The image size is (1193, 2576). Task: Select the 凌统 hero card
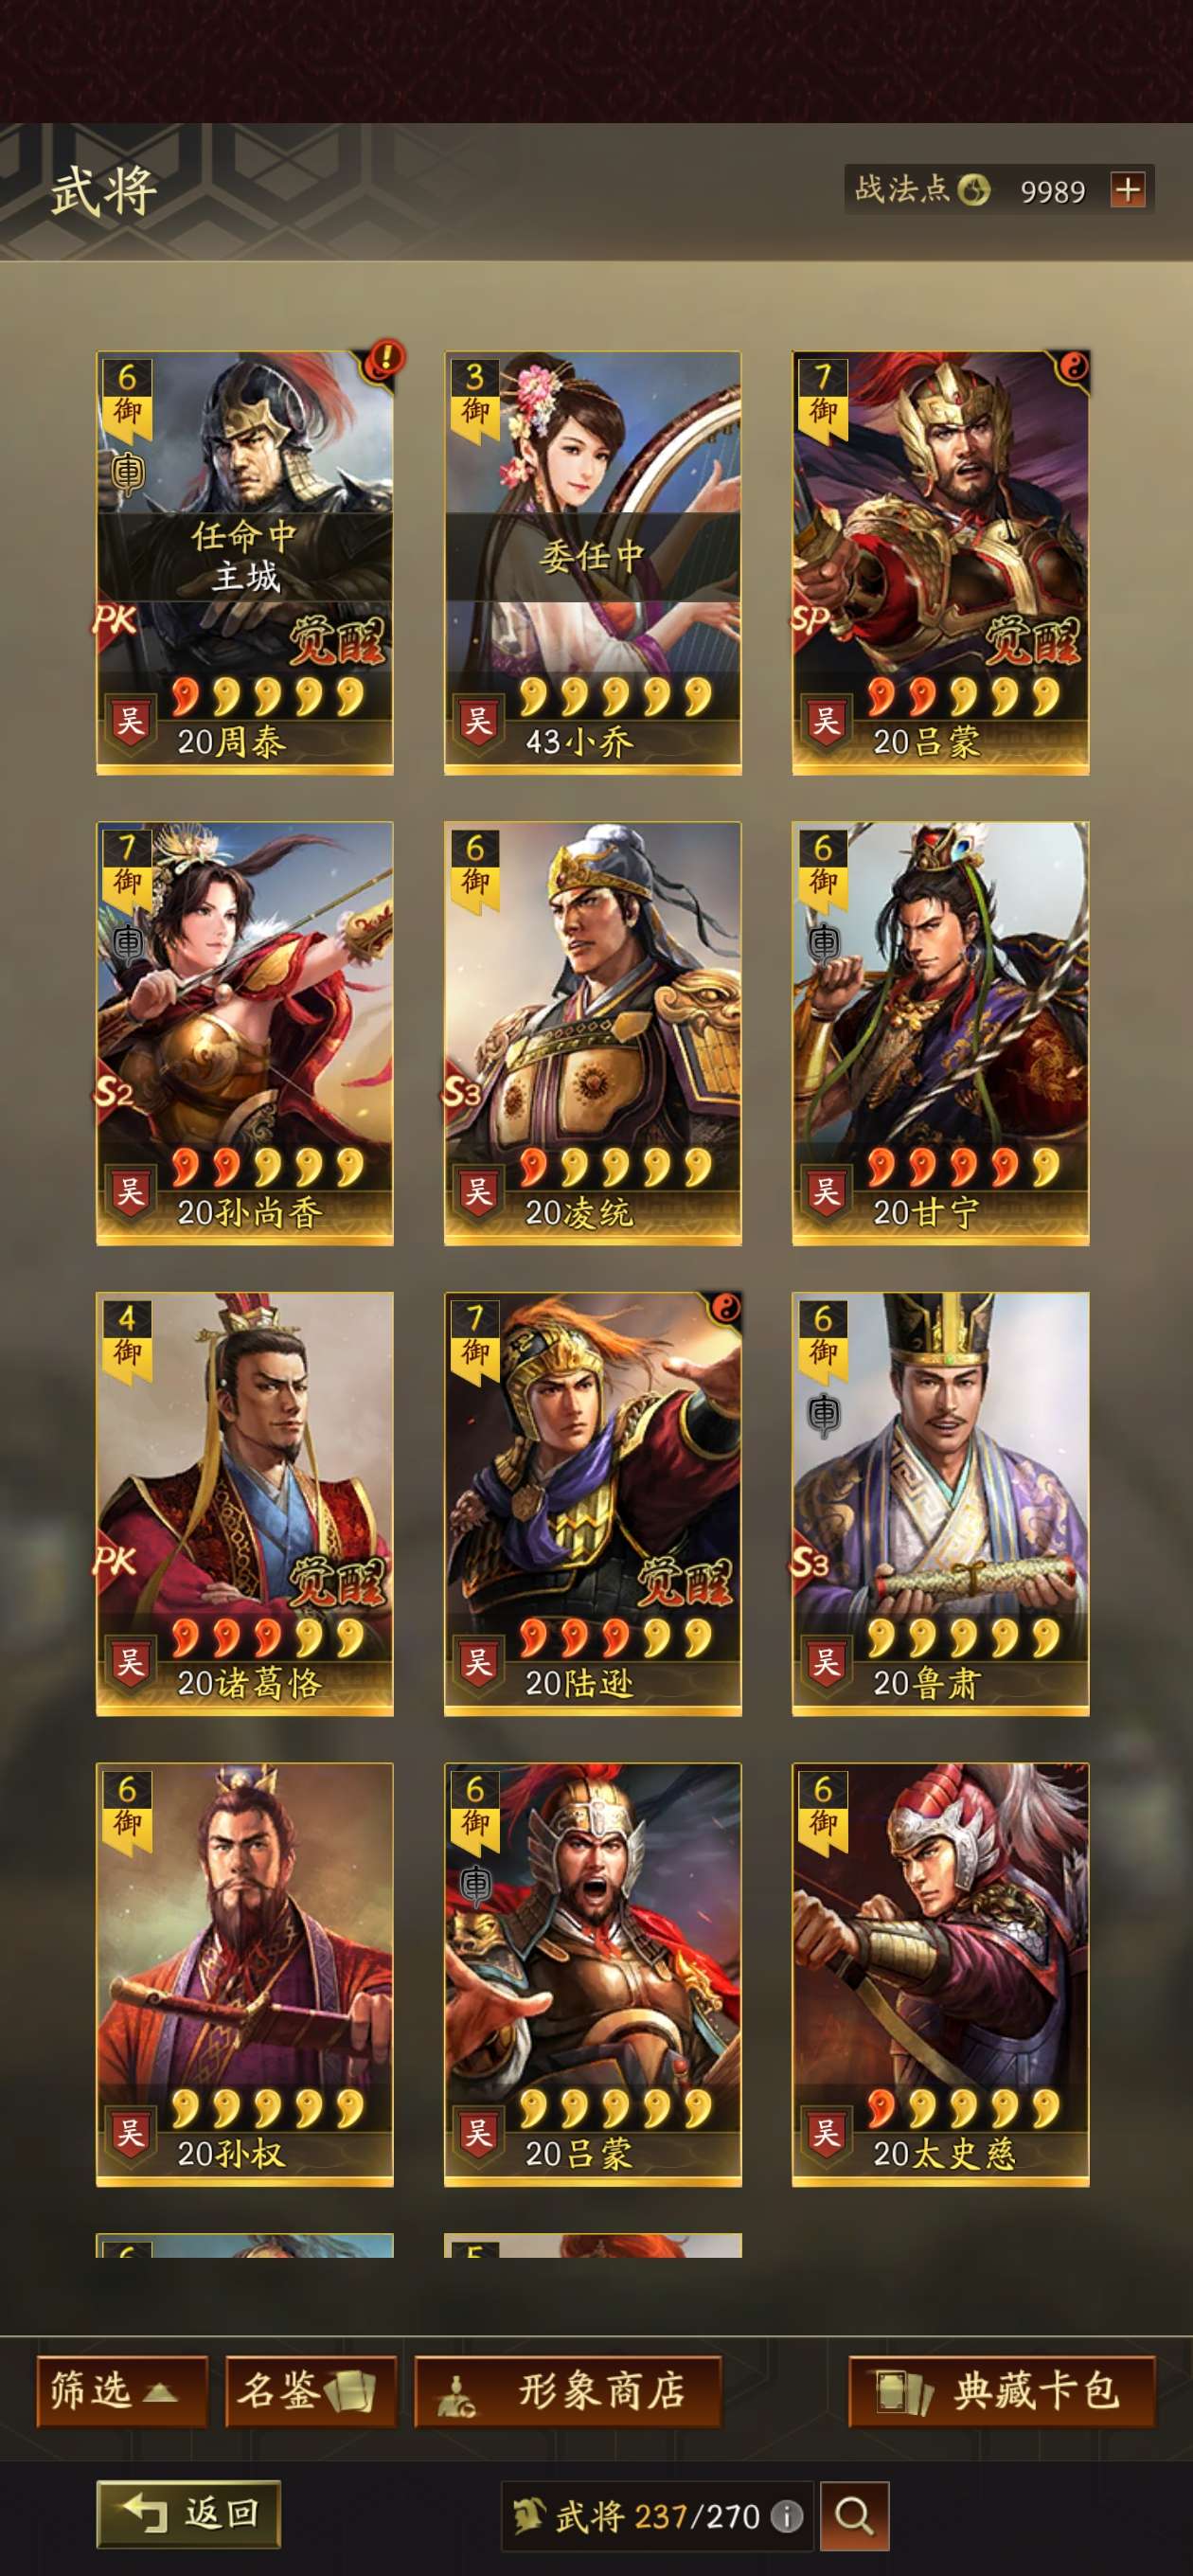pos(593,1033)
